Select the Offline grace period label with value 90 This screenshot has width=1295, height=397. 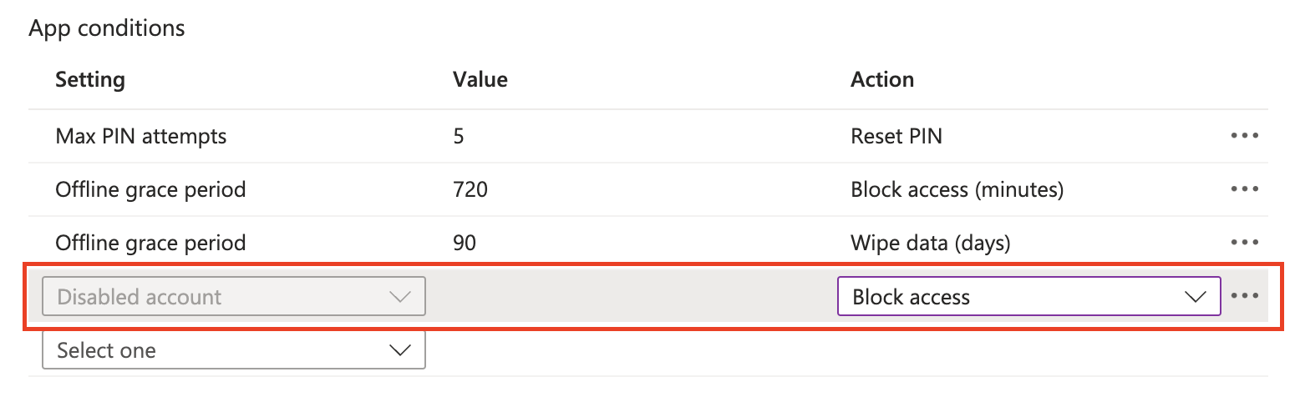click(x=150, y=243)
